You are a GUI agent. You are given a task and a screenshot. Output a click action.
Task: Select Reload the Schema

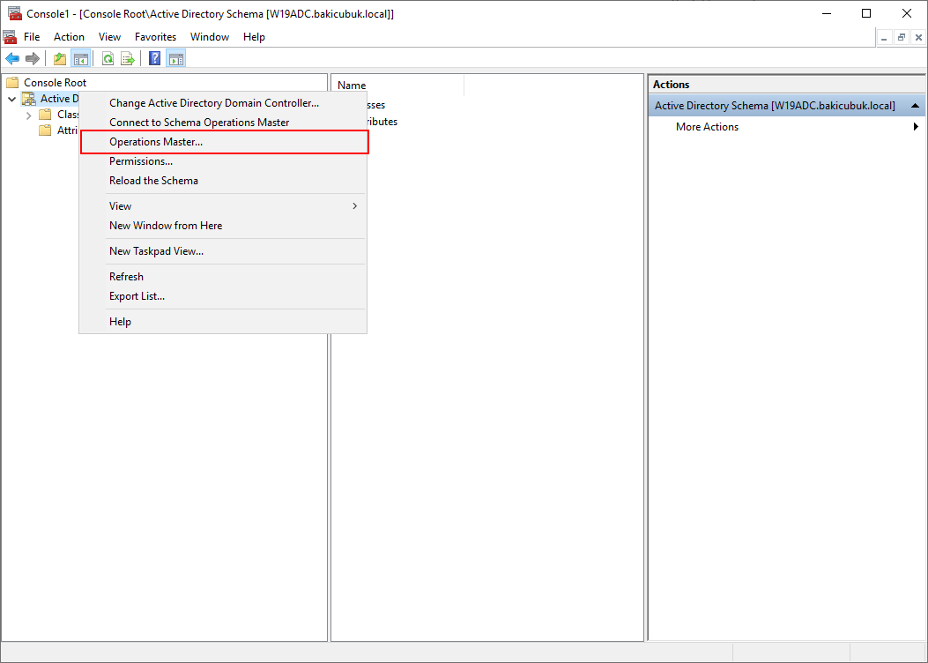[223, 181]
